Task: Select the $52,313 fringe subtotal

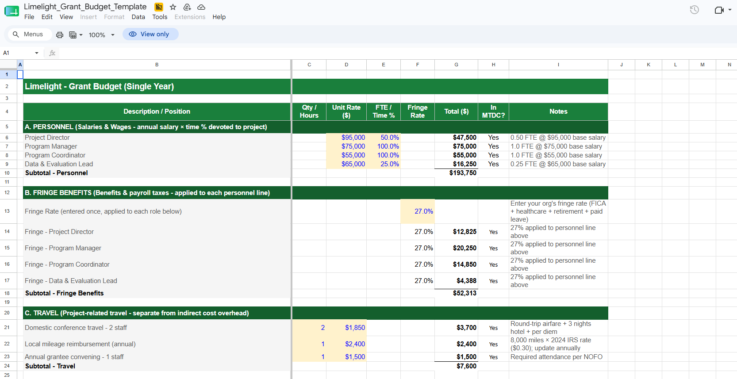Action: coord(456,293)
